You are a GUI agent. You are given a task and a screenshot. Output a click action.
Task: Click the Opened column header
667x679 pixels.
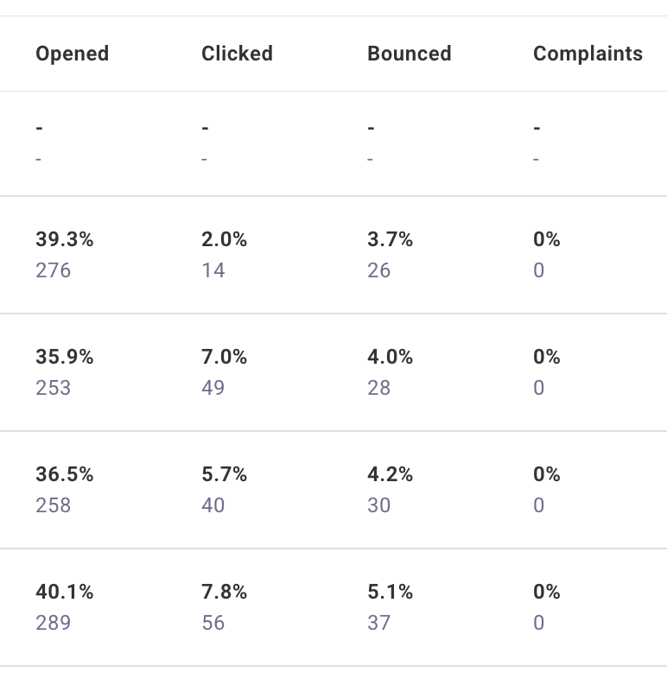[72, 54]
